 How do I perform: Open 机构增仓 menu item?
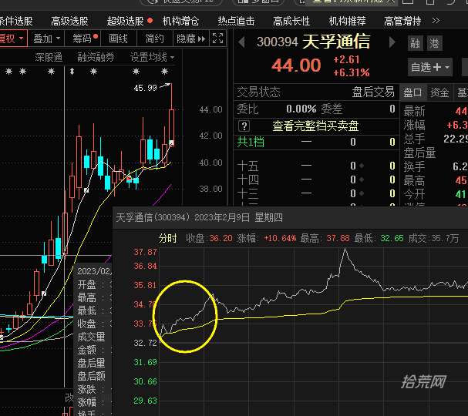180,21
